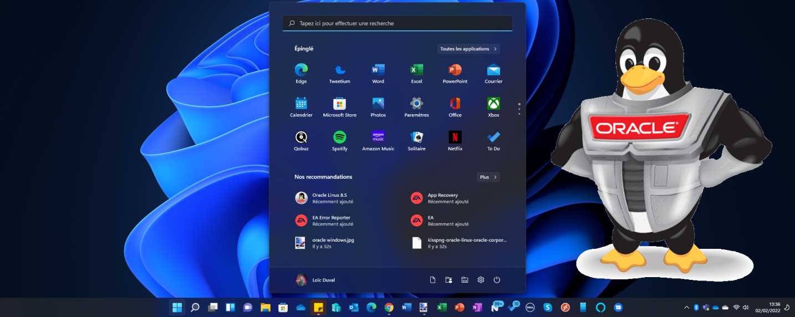Click the Windows Start button on taskbar
795x317 pixels.
point(177,307)
